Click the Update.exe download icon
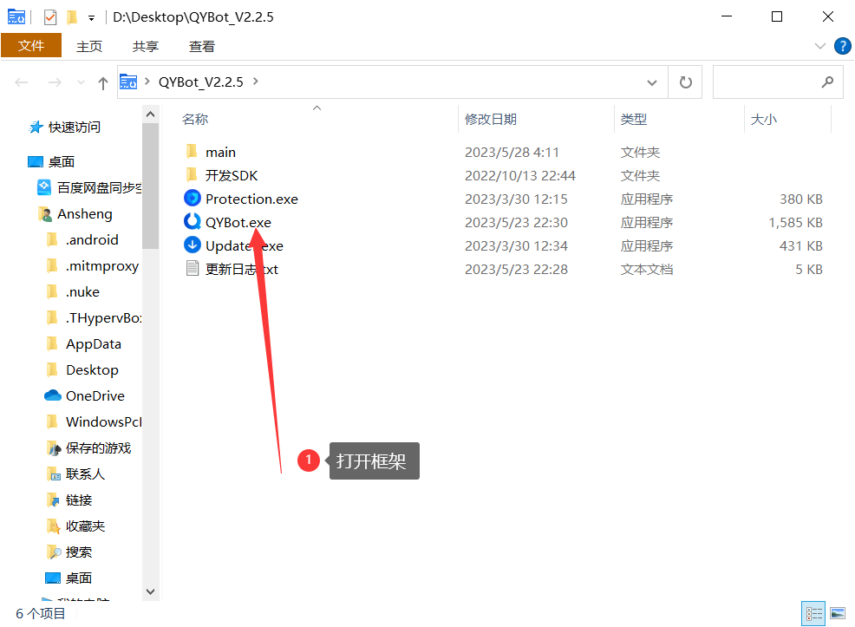Viewport: 855px width, 627px height. coord(193,245)
